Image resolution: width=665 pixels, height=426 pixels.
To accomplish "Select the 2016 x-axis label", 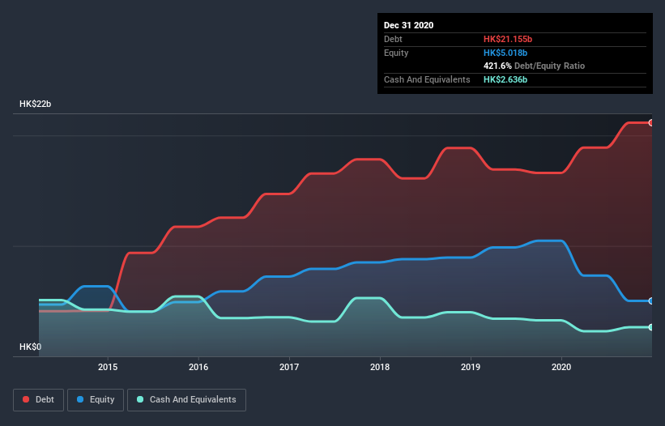I will click(x=198, y=367).
